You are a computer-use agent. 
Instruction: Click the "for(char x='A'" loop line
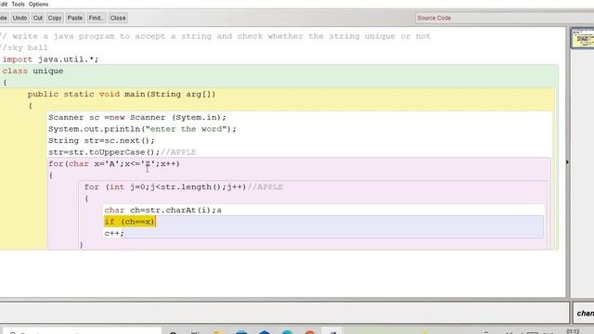(x=114, y=164)
